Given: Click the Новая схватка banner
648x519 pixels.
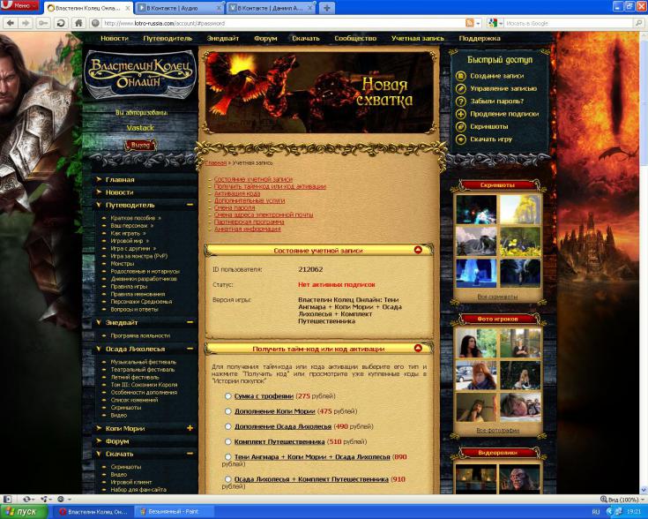Looking at the screenshot, I should [319, 93].
